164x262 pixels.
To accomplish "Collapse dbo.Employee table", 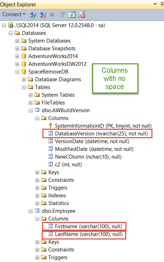I will click(30, 211).
